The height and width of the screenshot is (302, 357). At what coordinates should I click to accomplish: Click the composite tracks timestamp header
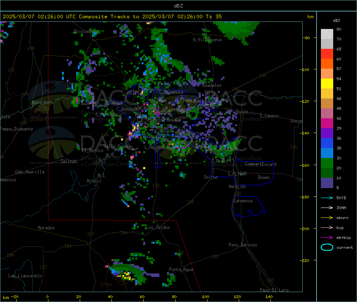[x=112, y=17]
